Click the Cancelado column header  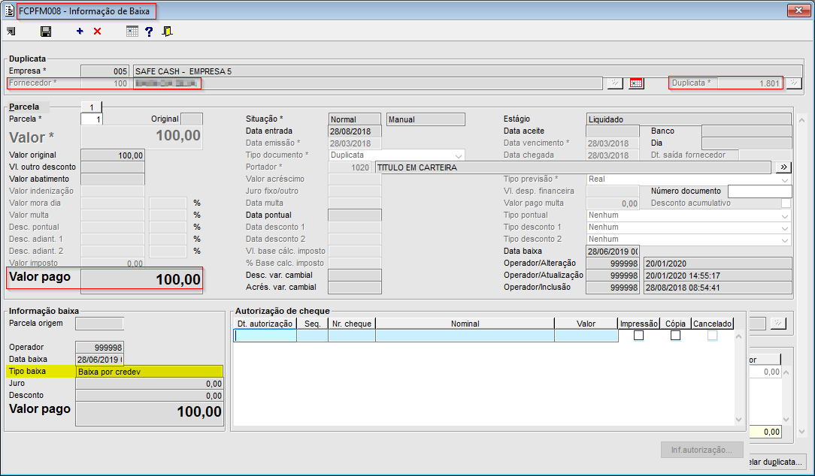click(x=712, y=324)
